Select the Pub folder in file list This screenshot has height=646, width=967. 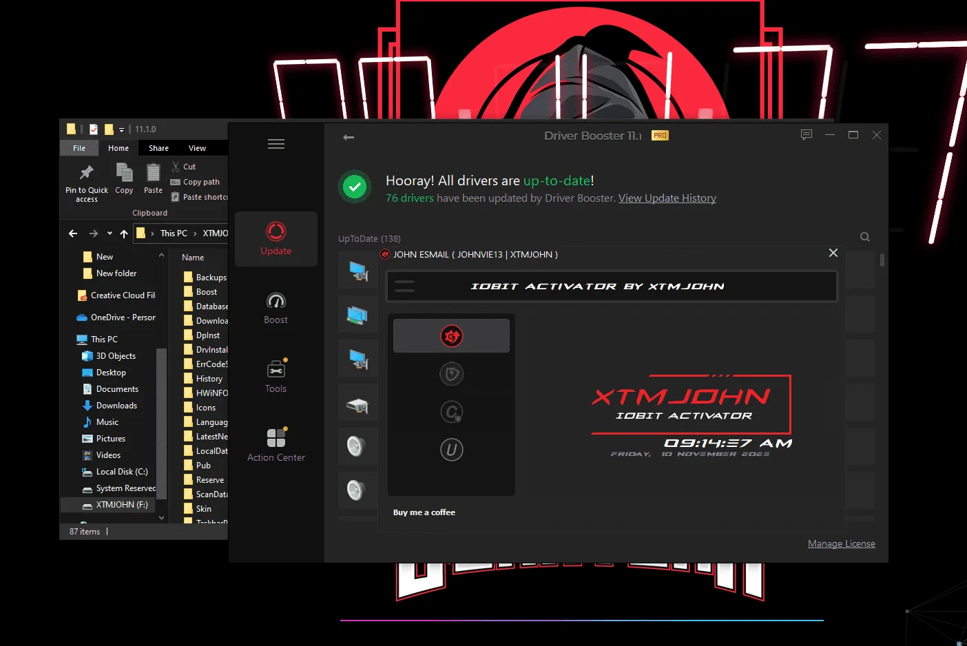197,466
